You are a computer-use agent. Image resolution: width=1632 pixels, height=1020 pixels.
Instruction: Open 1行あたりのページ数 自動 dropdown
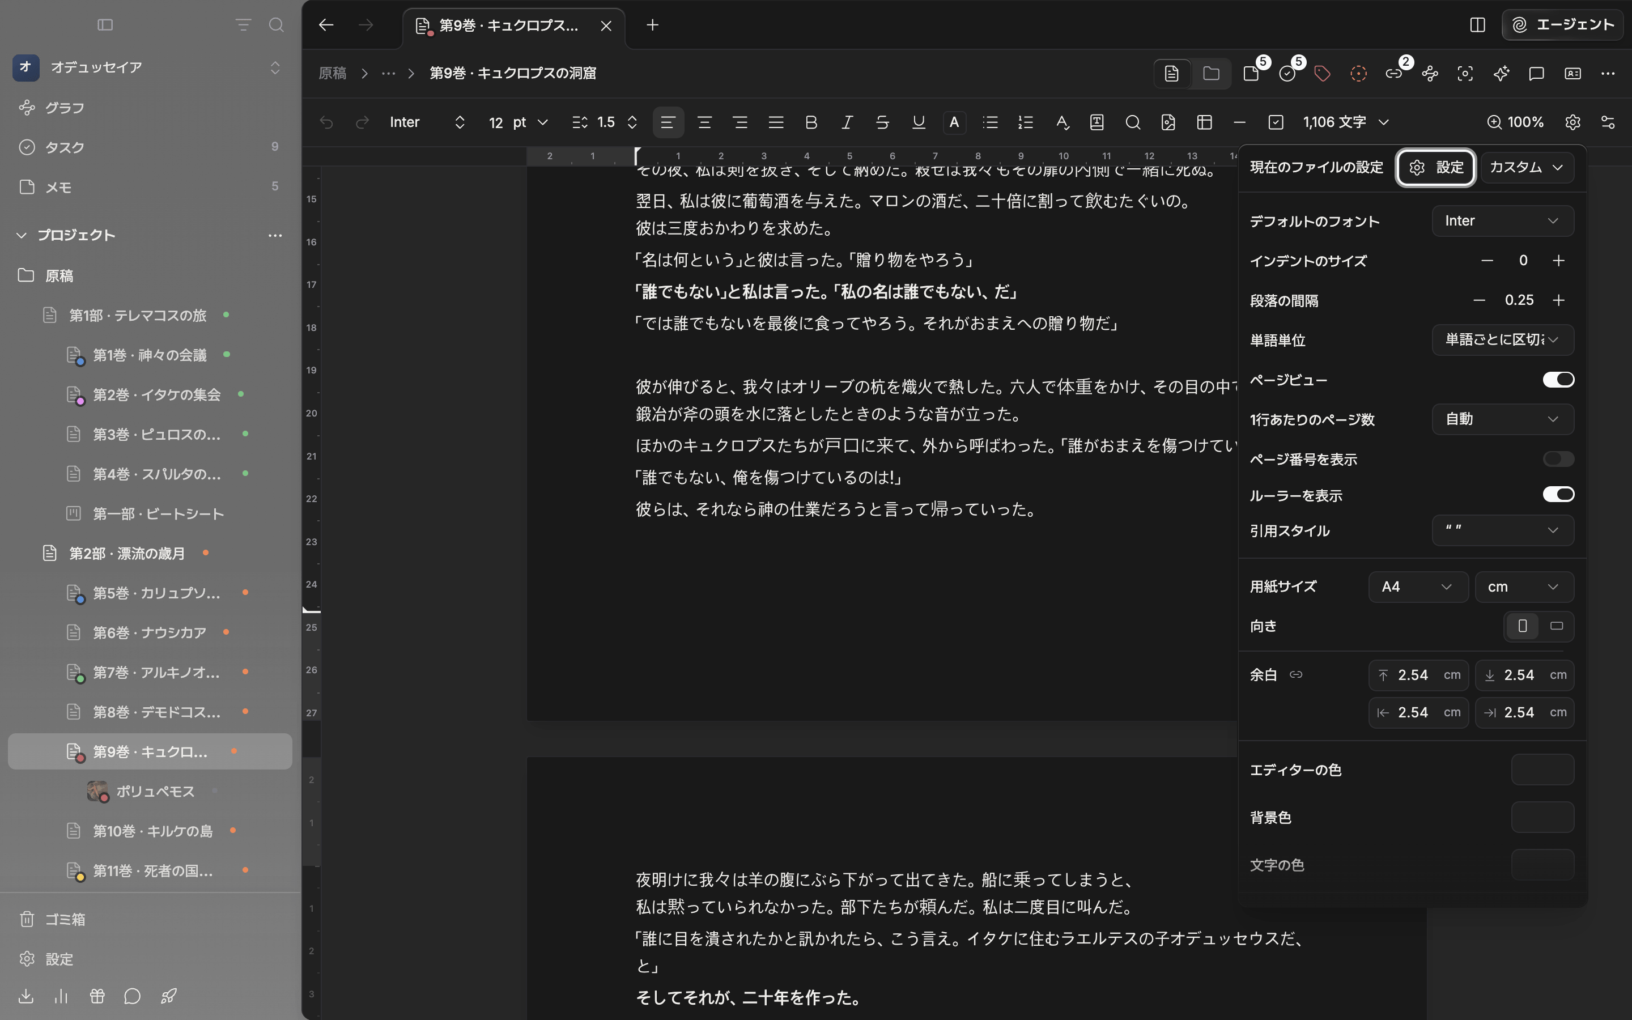click(1503, 419)
